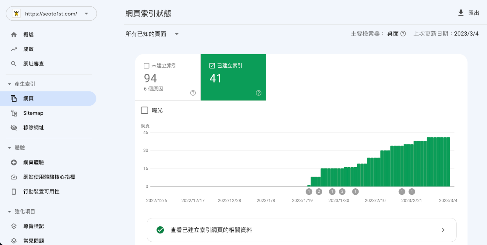
Task: Click the 網頁索引狀態 page title
Action: click(148, 13)
